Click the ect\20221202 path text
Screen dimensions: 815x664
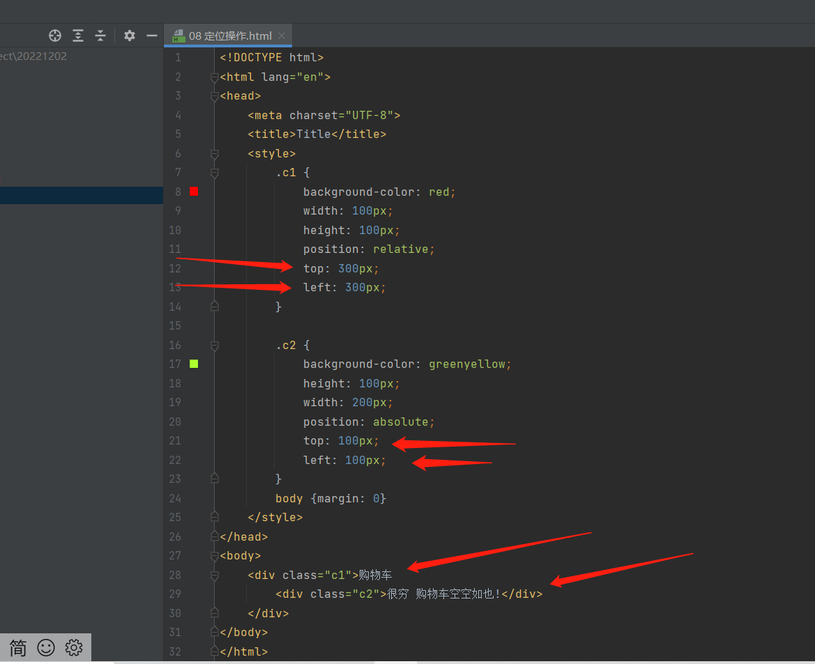pyautogui.click(x=33, y=56)
